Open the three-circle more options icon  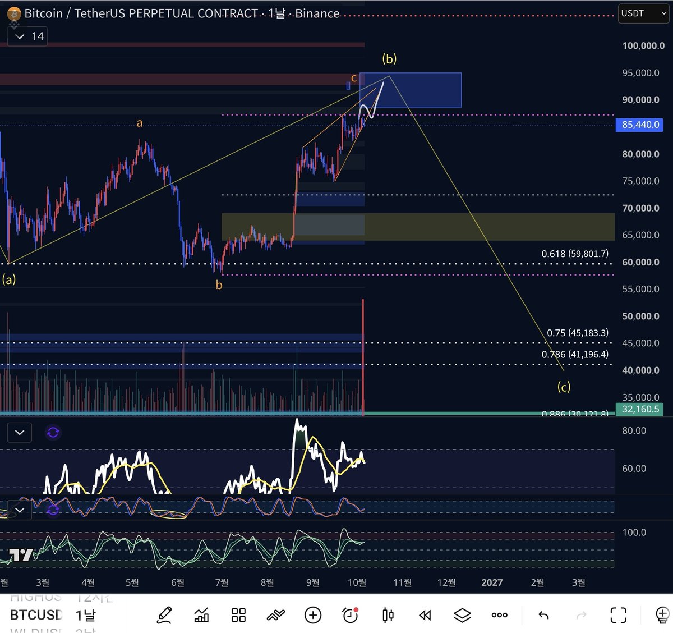point(499,616)
